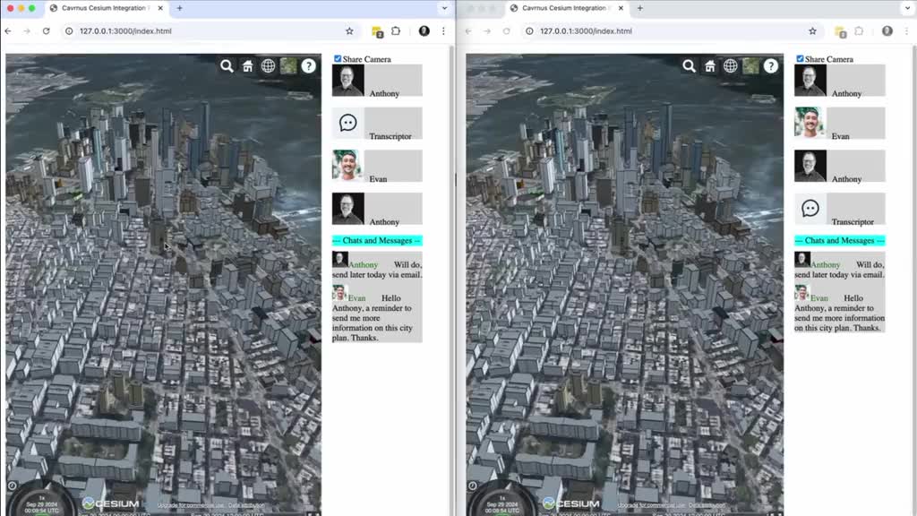The image size is (917, 516).
Task: Open the base layer imagery picker in right window
Action: (x=751, y=66)
